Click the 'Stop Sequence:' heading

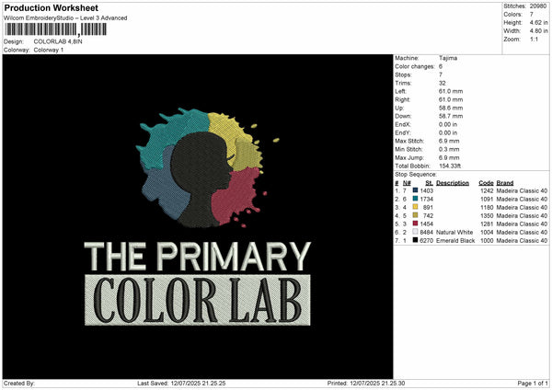(416, 174)
